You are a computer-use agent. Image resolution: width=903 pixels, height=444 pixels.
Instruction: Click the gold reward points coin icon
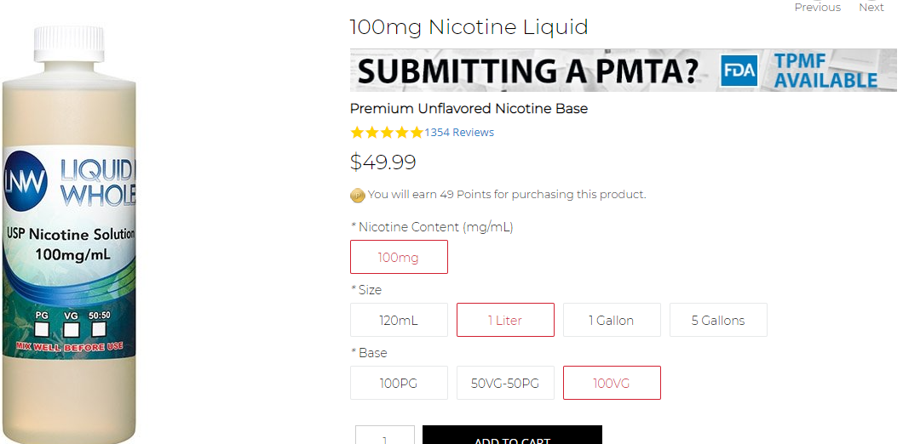358,195
